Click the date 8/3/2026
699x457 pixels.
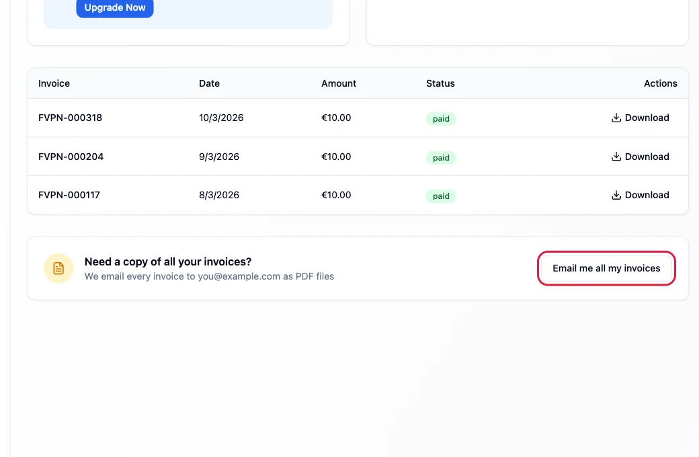click(x=219, y=195)
